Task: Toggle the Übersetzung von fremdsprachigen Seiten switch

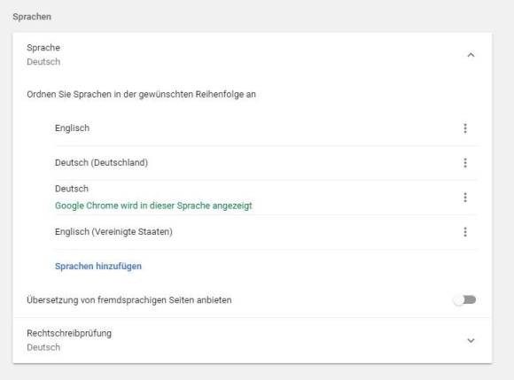Action: pyautogui.click(x=465, y=299)
